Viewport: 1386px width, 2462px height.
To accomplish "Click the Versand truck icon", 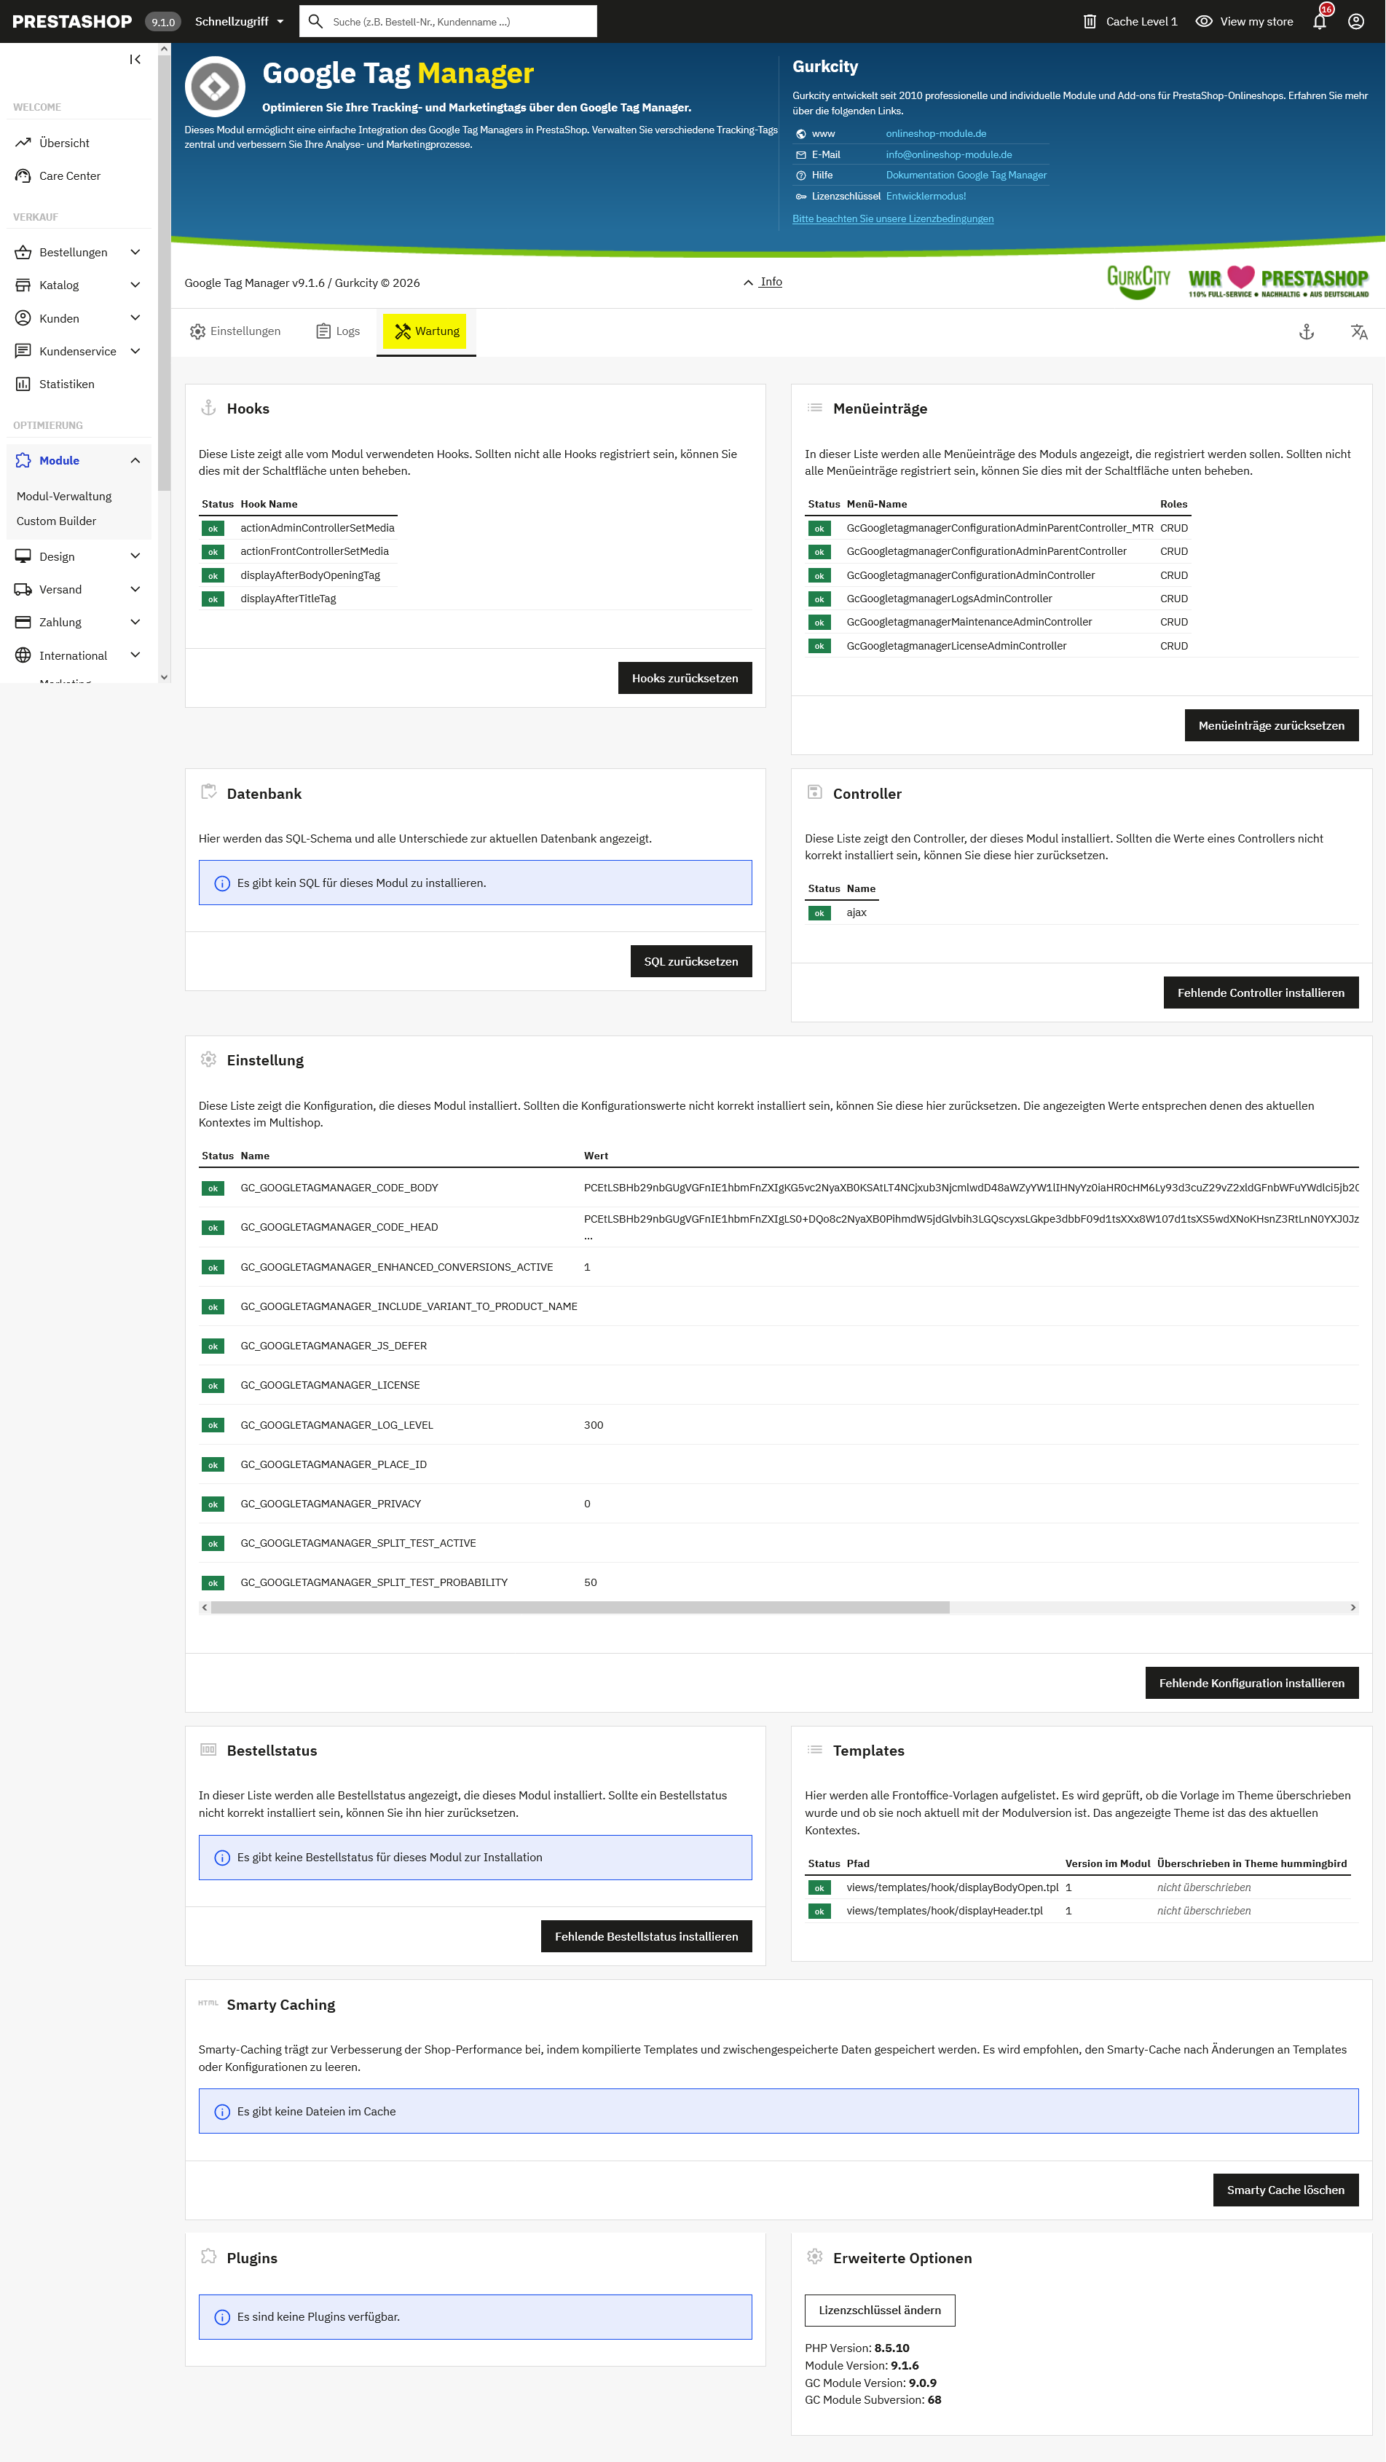I will [23, 590].
